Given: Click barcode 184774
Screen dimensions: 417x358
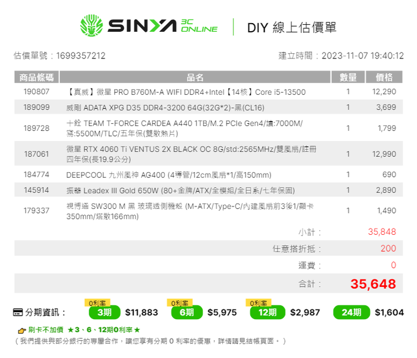Looking at the screenshot, I should click(36, 175).
